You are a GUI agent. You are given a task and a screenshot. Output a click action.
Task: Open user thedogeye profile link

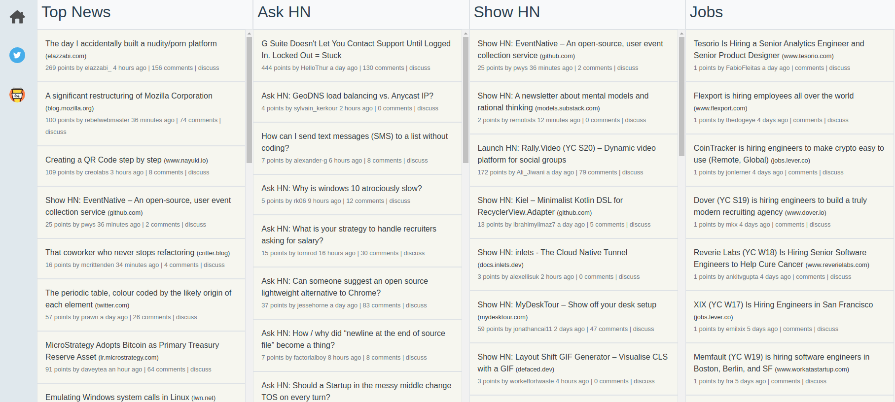coord(740,120)
